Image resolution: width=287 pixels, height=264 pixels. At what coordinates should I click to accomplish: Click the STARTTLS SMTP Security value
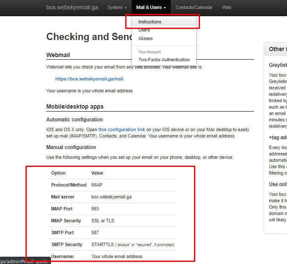click(102, 244)
